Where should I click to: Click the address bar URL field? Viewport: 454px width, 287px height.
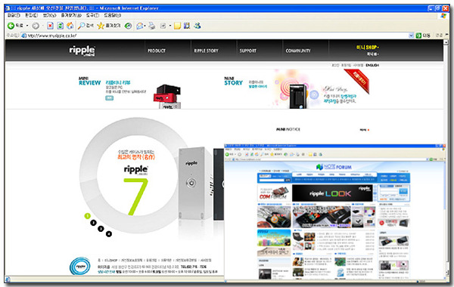(216, 35)
